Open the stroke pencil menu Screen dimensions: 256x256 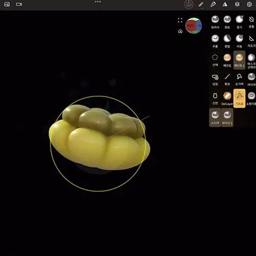[x=201, y=4]
